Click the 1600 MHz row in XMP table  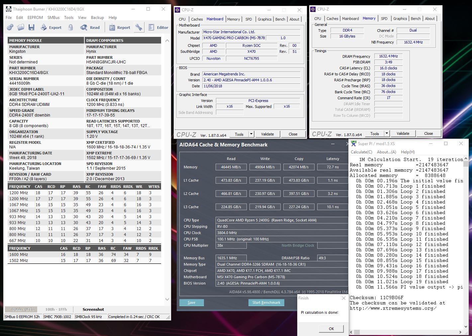(84, 255)
